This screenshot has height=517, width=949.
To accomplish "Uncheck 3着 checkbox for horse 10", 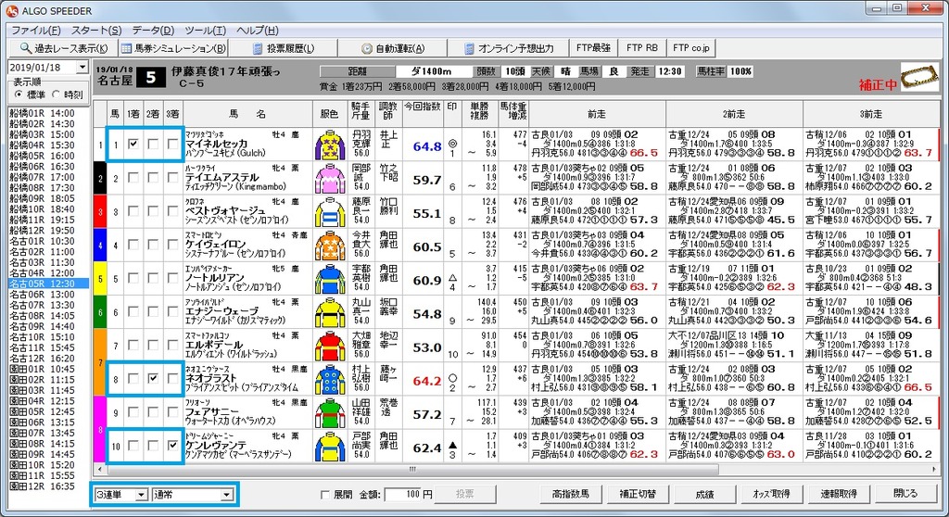I will pos(173,446).
